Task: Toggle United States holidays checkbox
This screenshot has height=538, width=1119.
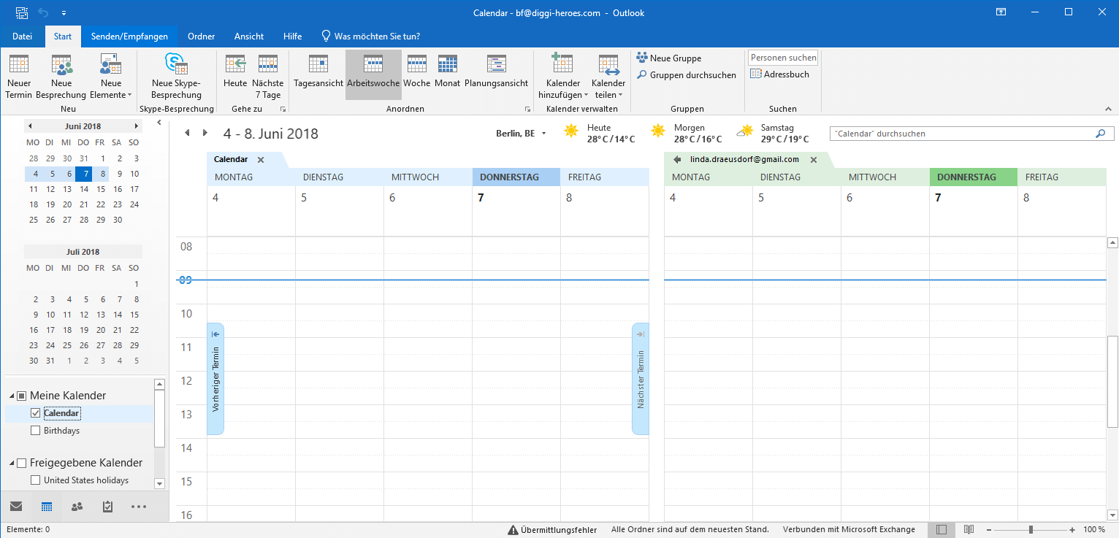Action: pyautogui.click(x=35, y=480)
